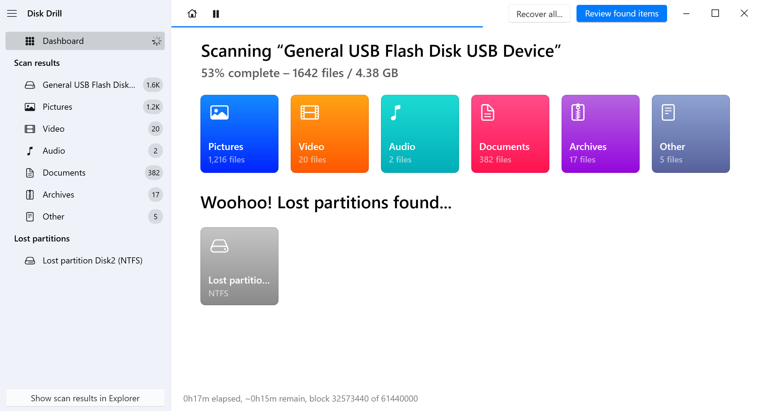Expand Lost partition Disk2 NTFS entry

pyautogui.click(x=93, y=261)
